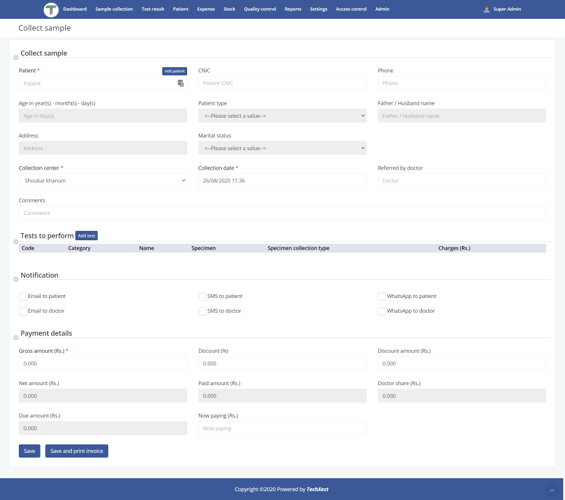Open the Access control menu

tap(351, 9)
